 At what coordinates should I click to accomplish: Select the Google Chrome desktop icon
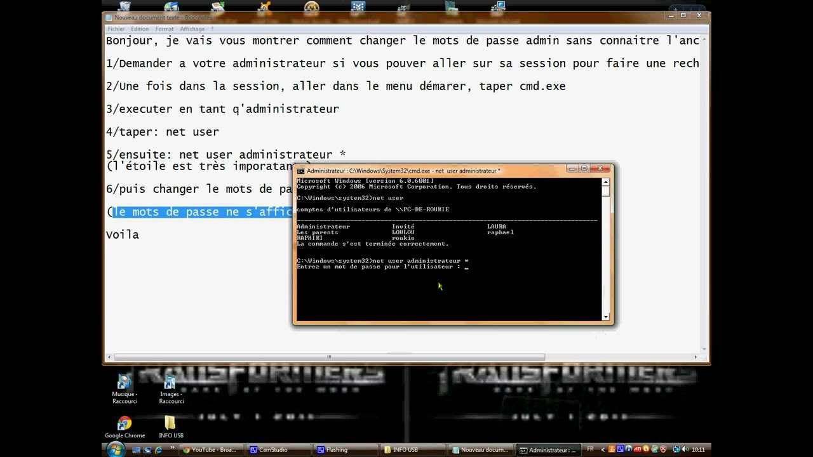click(x=124, y=427)
